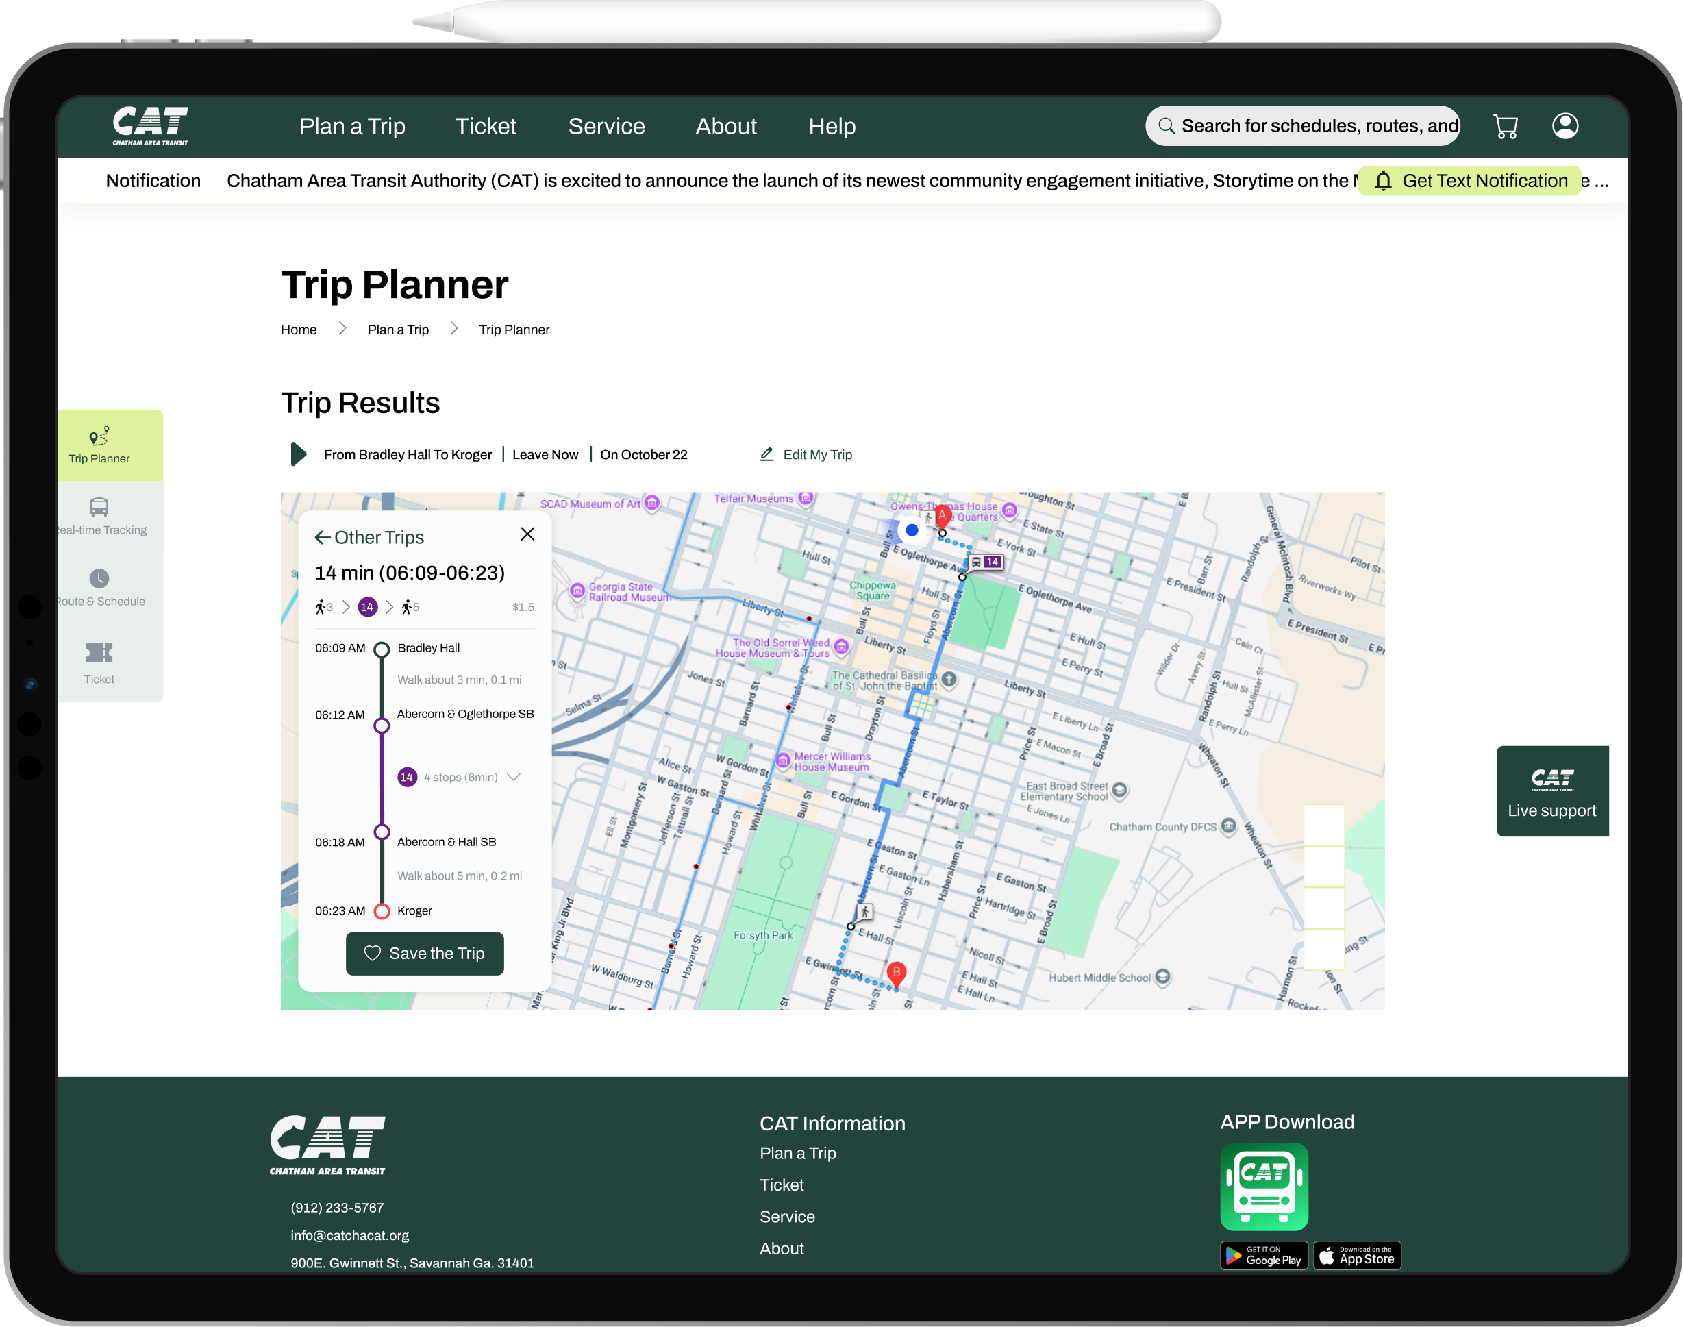This screenshot has width=1683, height=1327.
Task: Click the Google Play badge
Action: tap(1264, 1256)
